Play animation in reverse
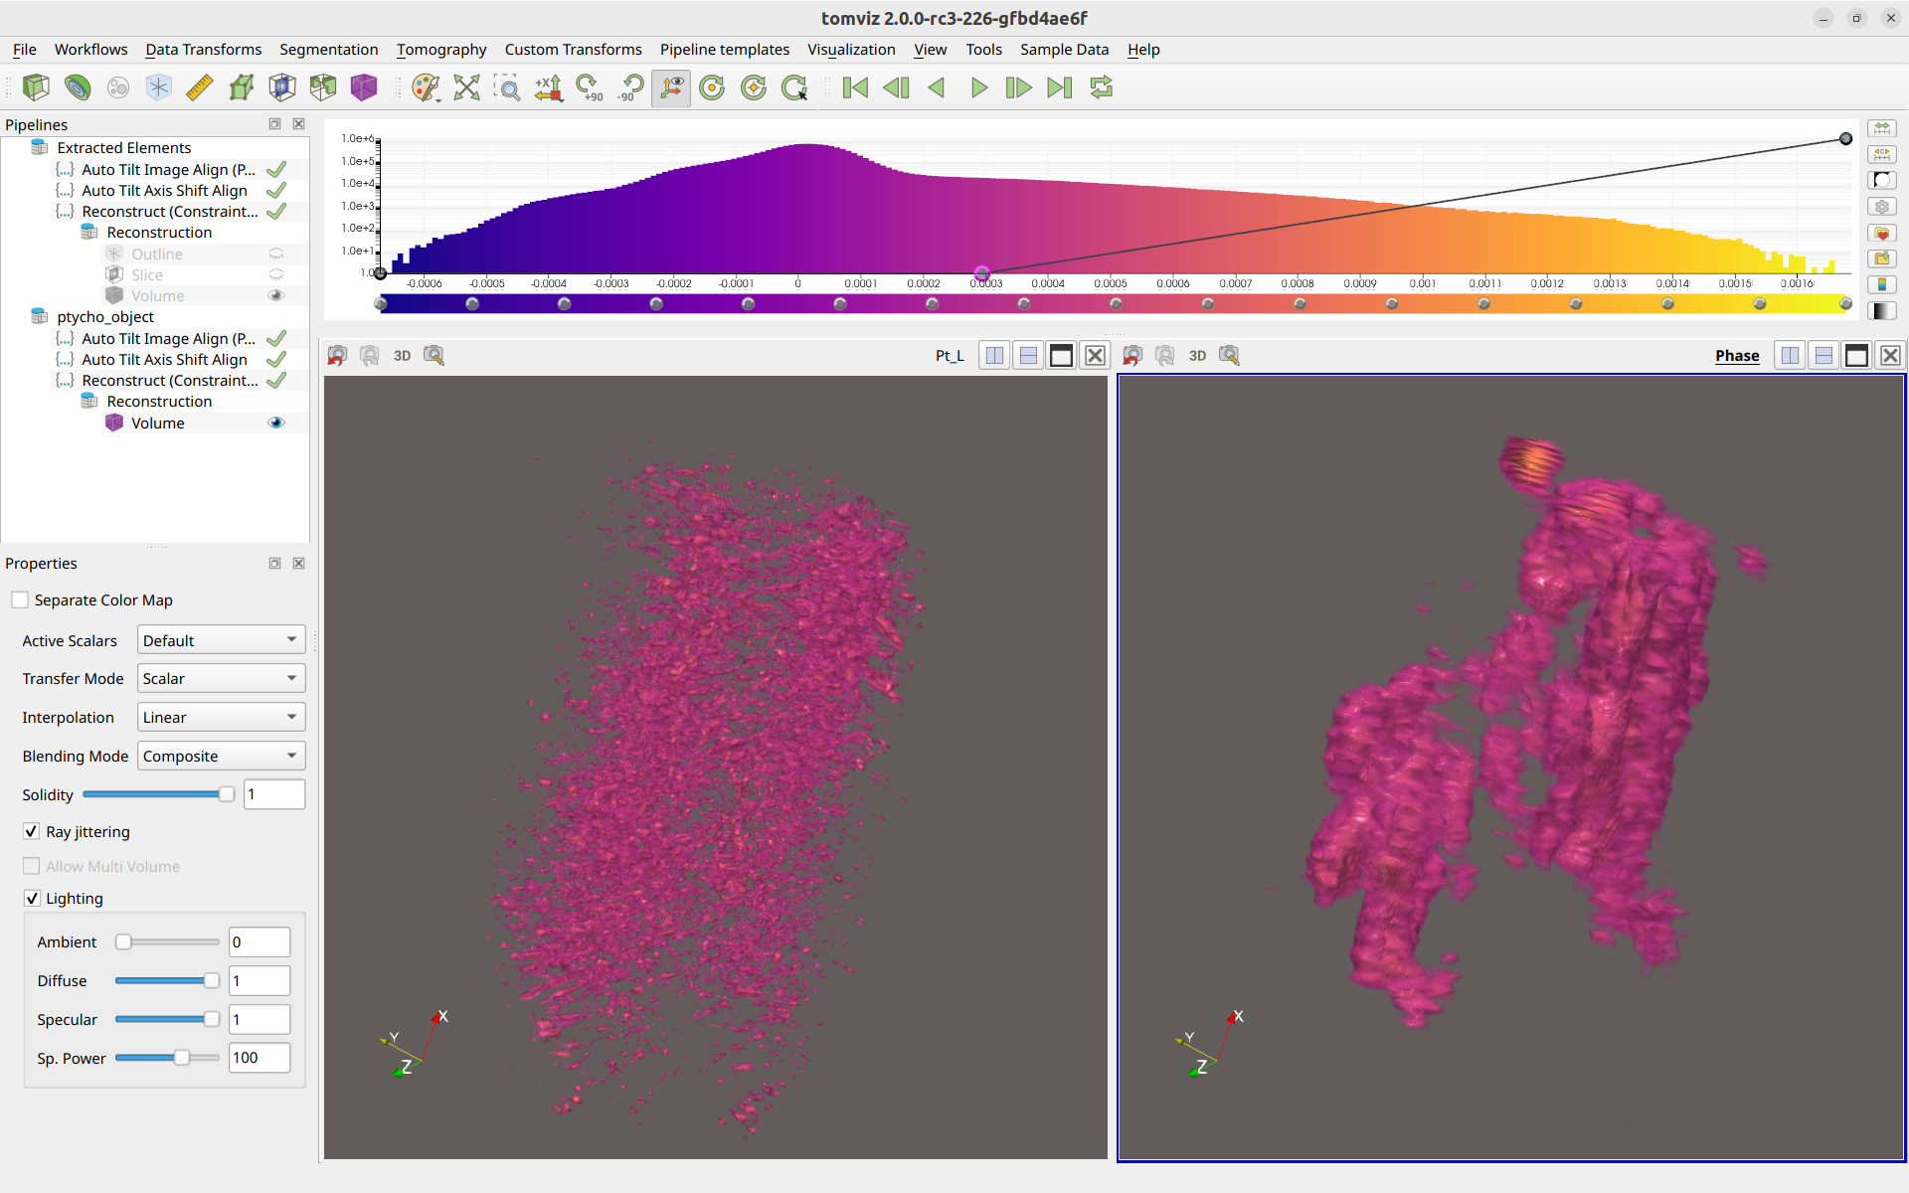Image resolution: width=1909 pixels, height=1193 pixels. pyautogui.click(x=937, y=87)
